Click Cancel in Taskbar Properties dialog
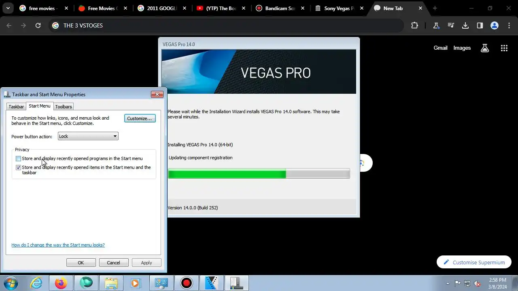This screenshot has width=518, height=291. [x=113, y=263]
